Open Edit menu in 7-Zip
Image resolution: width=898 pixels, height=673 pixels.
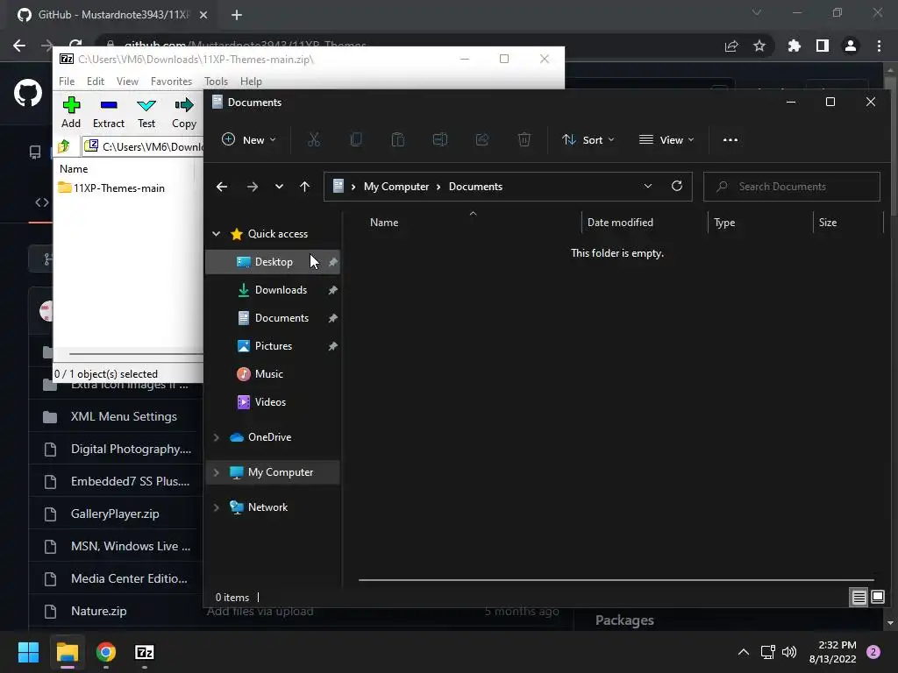pos(95,81)
